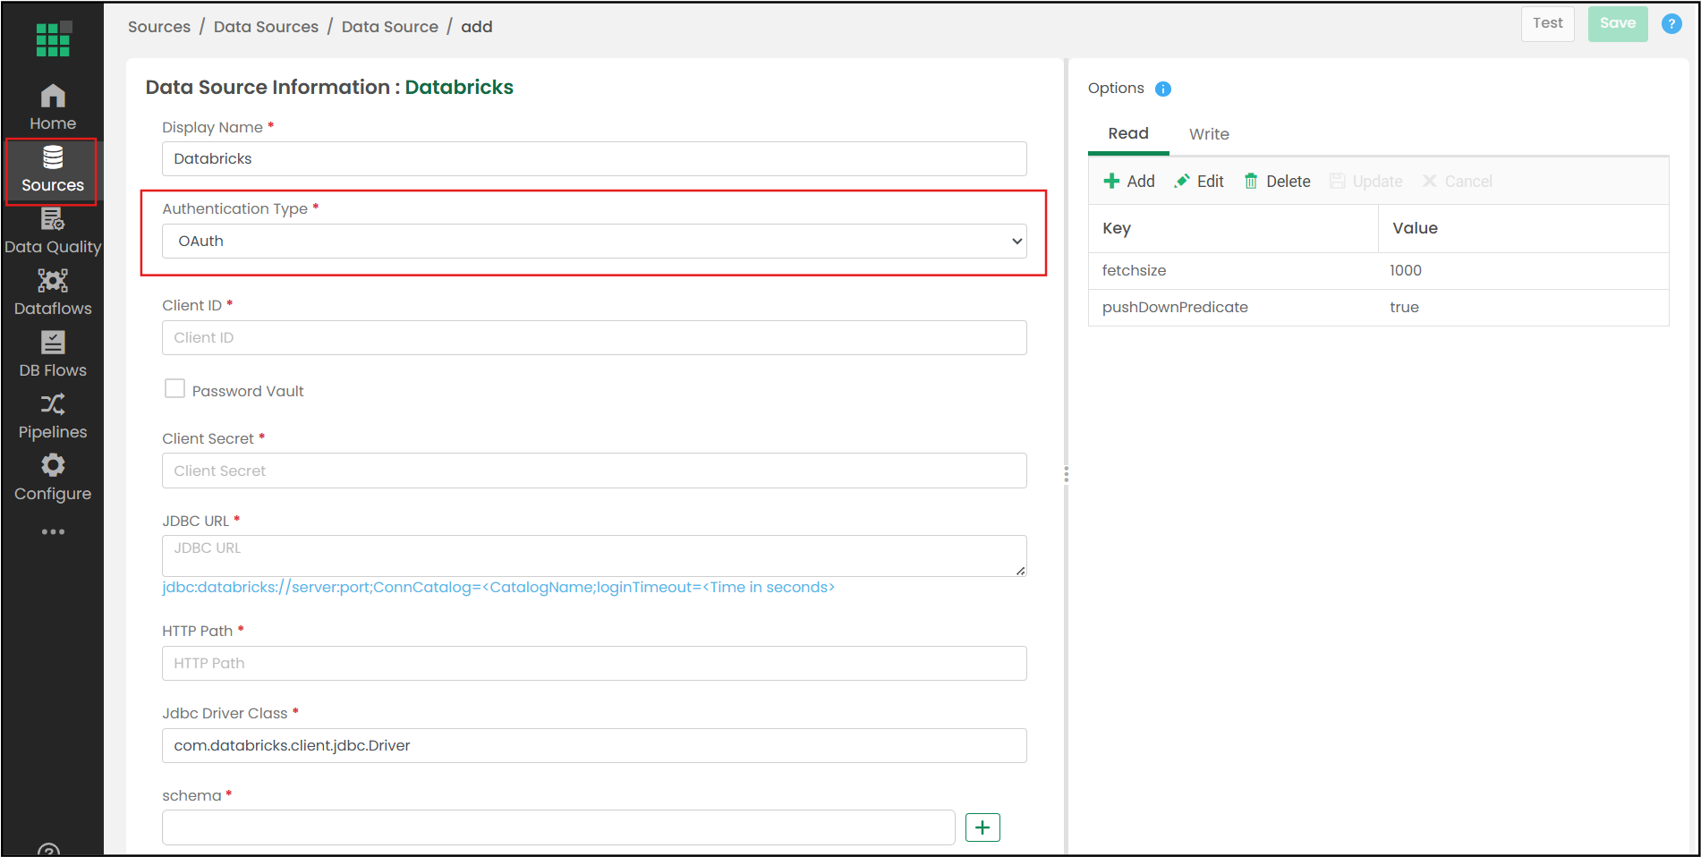Image resolution: width=1701 pixels, height=857 pixels.
Task: Add a new option key
Action: tap(1129, 181)
